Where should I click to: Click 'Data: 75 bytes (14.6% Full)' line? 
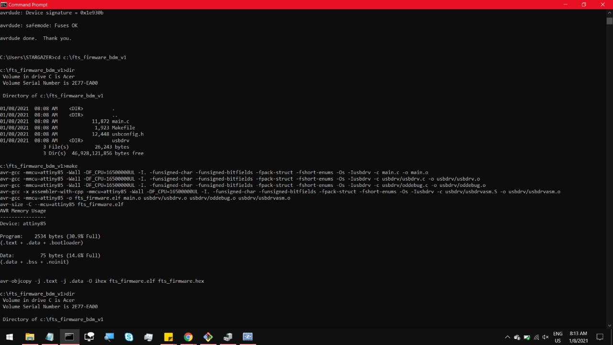tap(50, 255)
